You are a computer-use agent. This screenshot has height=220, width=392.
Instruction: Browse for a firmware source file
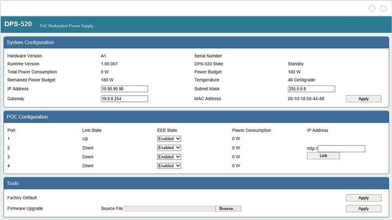[x=228, y=209]
